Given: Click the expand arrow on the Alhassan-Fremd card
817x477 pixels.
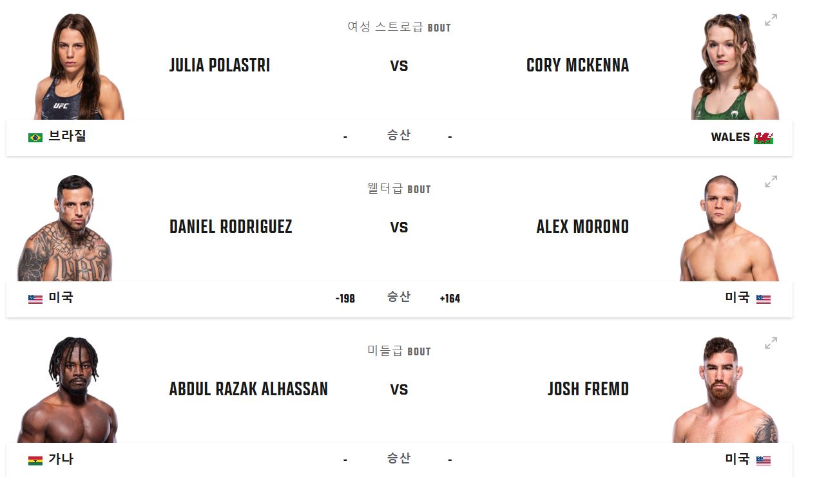Looking at the screenshot, I should (x=771, y=344).
